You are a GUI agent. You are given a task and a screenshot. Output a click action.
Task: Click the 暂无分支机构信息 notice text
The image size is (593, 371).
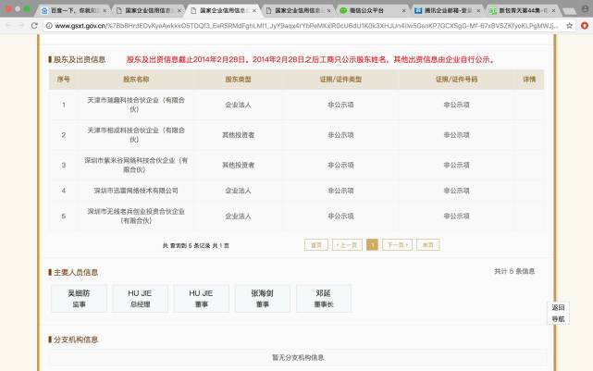click(x=298, y=358)
